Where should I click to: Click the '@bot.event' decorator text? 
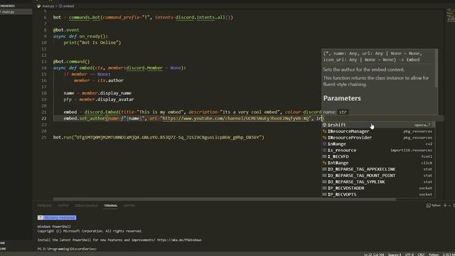[x=66, y=30]
